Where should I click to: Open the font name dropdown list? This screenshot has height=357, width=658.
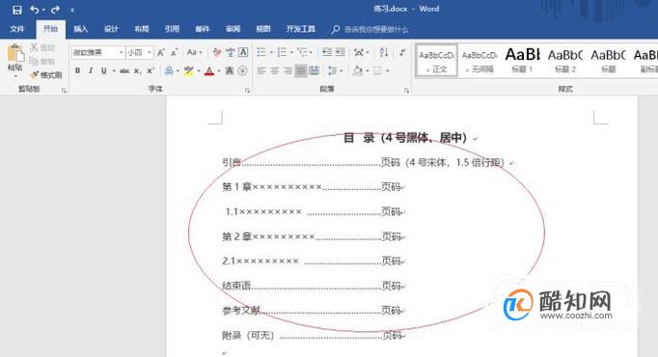click(121, 52)
